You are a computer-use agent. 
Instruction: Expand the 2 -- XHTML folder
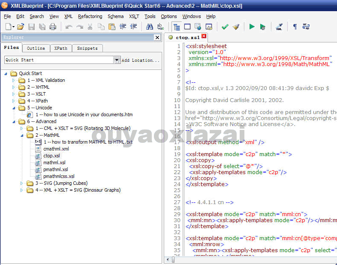14,87
